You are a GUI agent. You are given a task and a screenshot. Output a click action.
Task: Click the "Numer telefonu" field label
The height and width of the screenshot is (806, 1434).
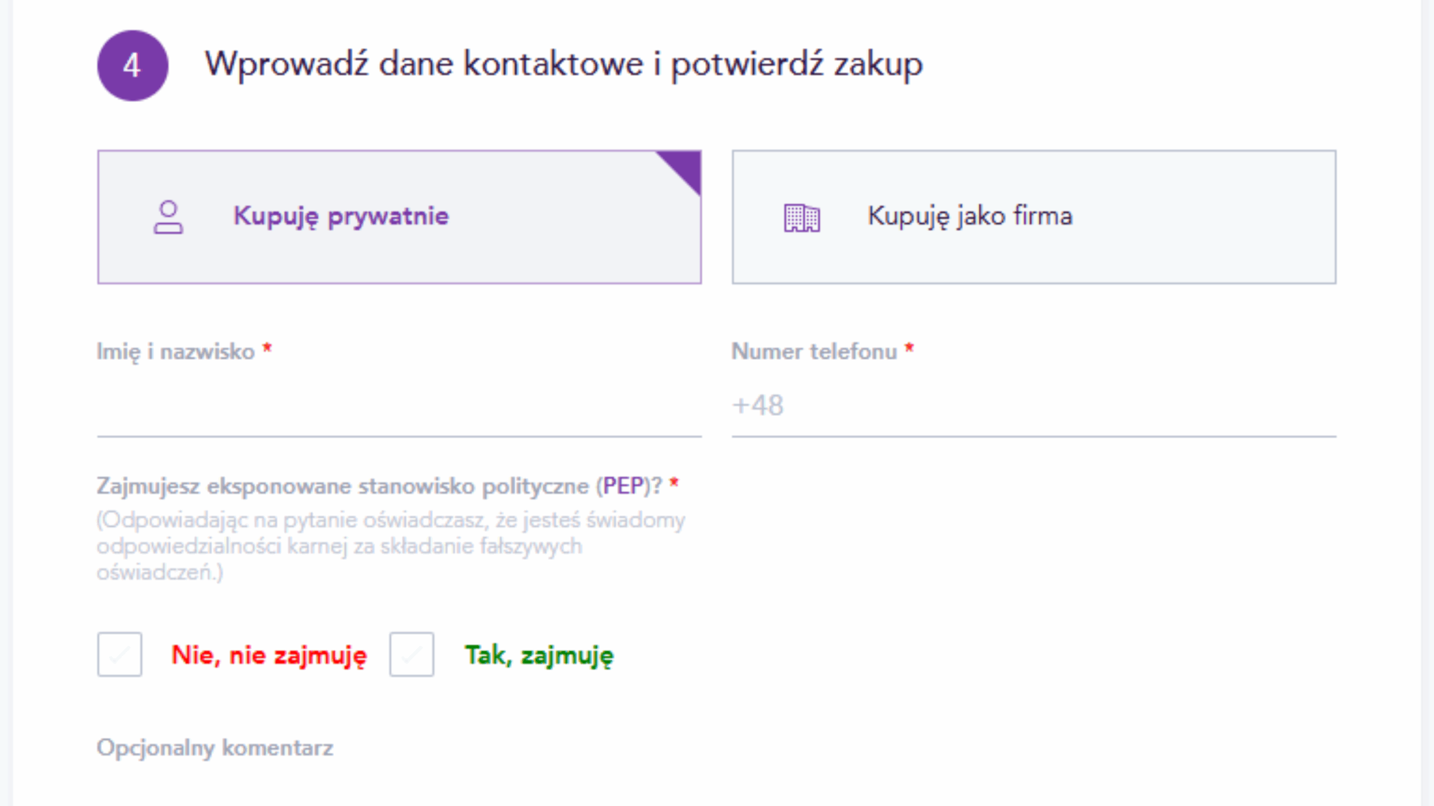point(814,352)
